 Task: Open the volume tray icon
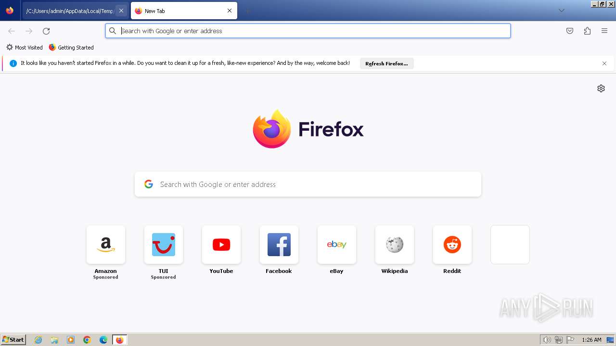click(547, 340)
